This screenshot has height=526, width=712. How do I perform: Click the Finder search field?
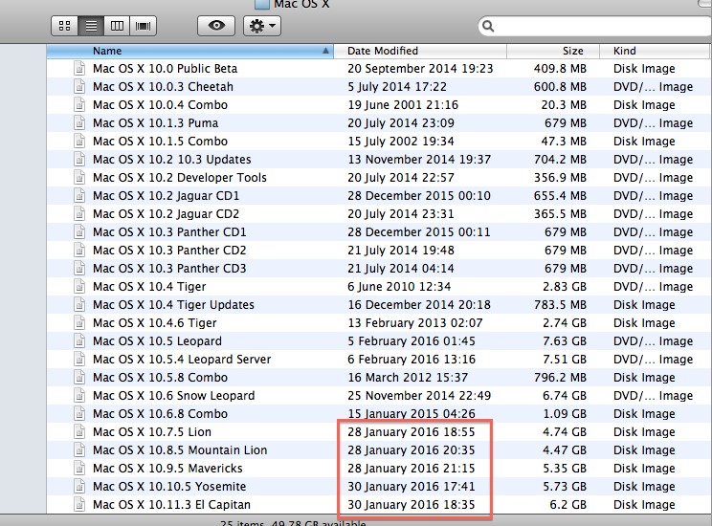point(595,26)
